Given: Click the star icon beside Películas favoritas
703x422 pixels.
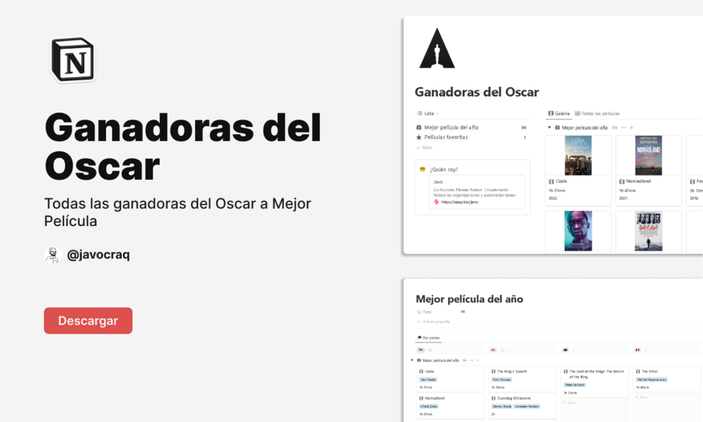Looking at the screenshot, I should tap(419, 137).
